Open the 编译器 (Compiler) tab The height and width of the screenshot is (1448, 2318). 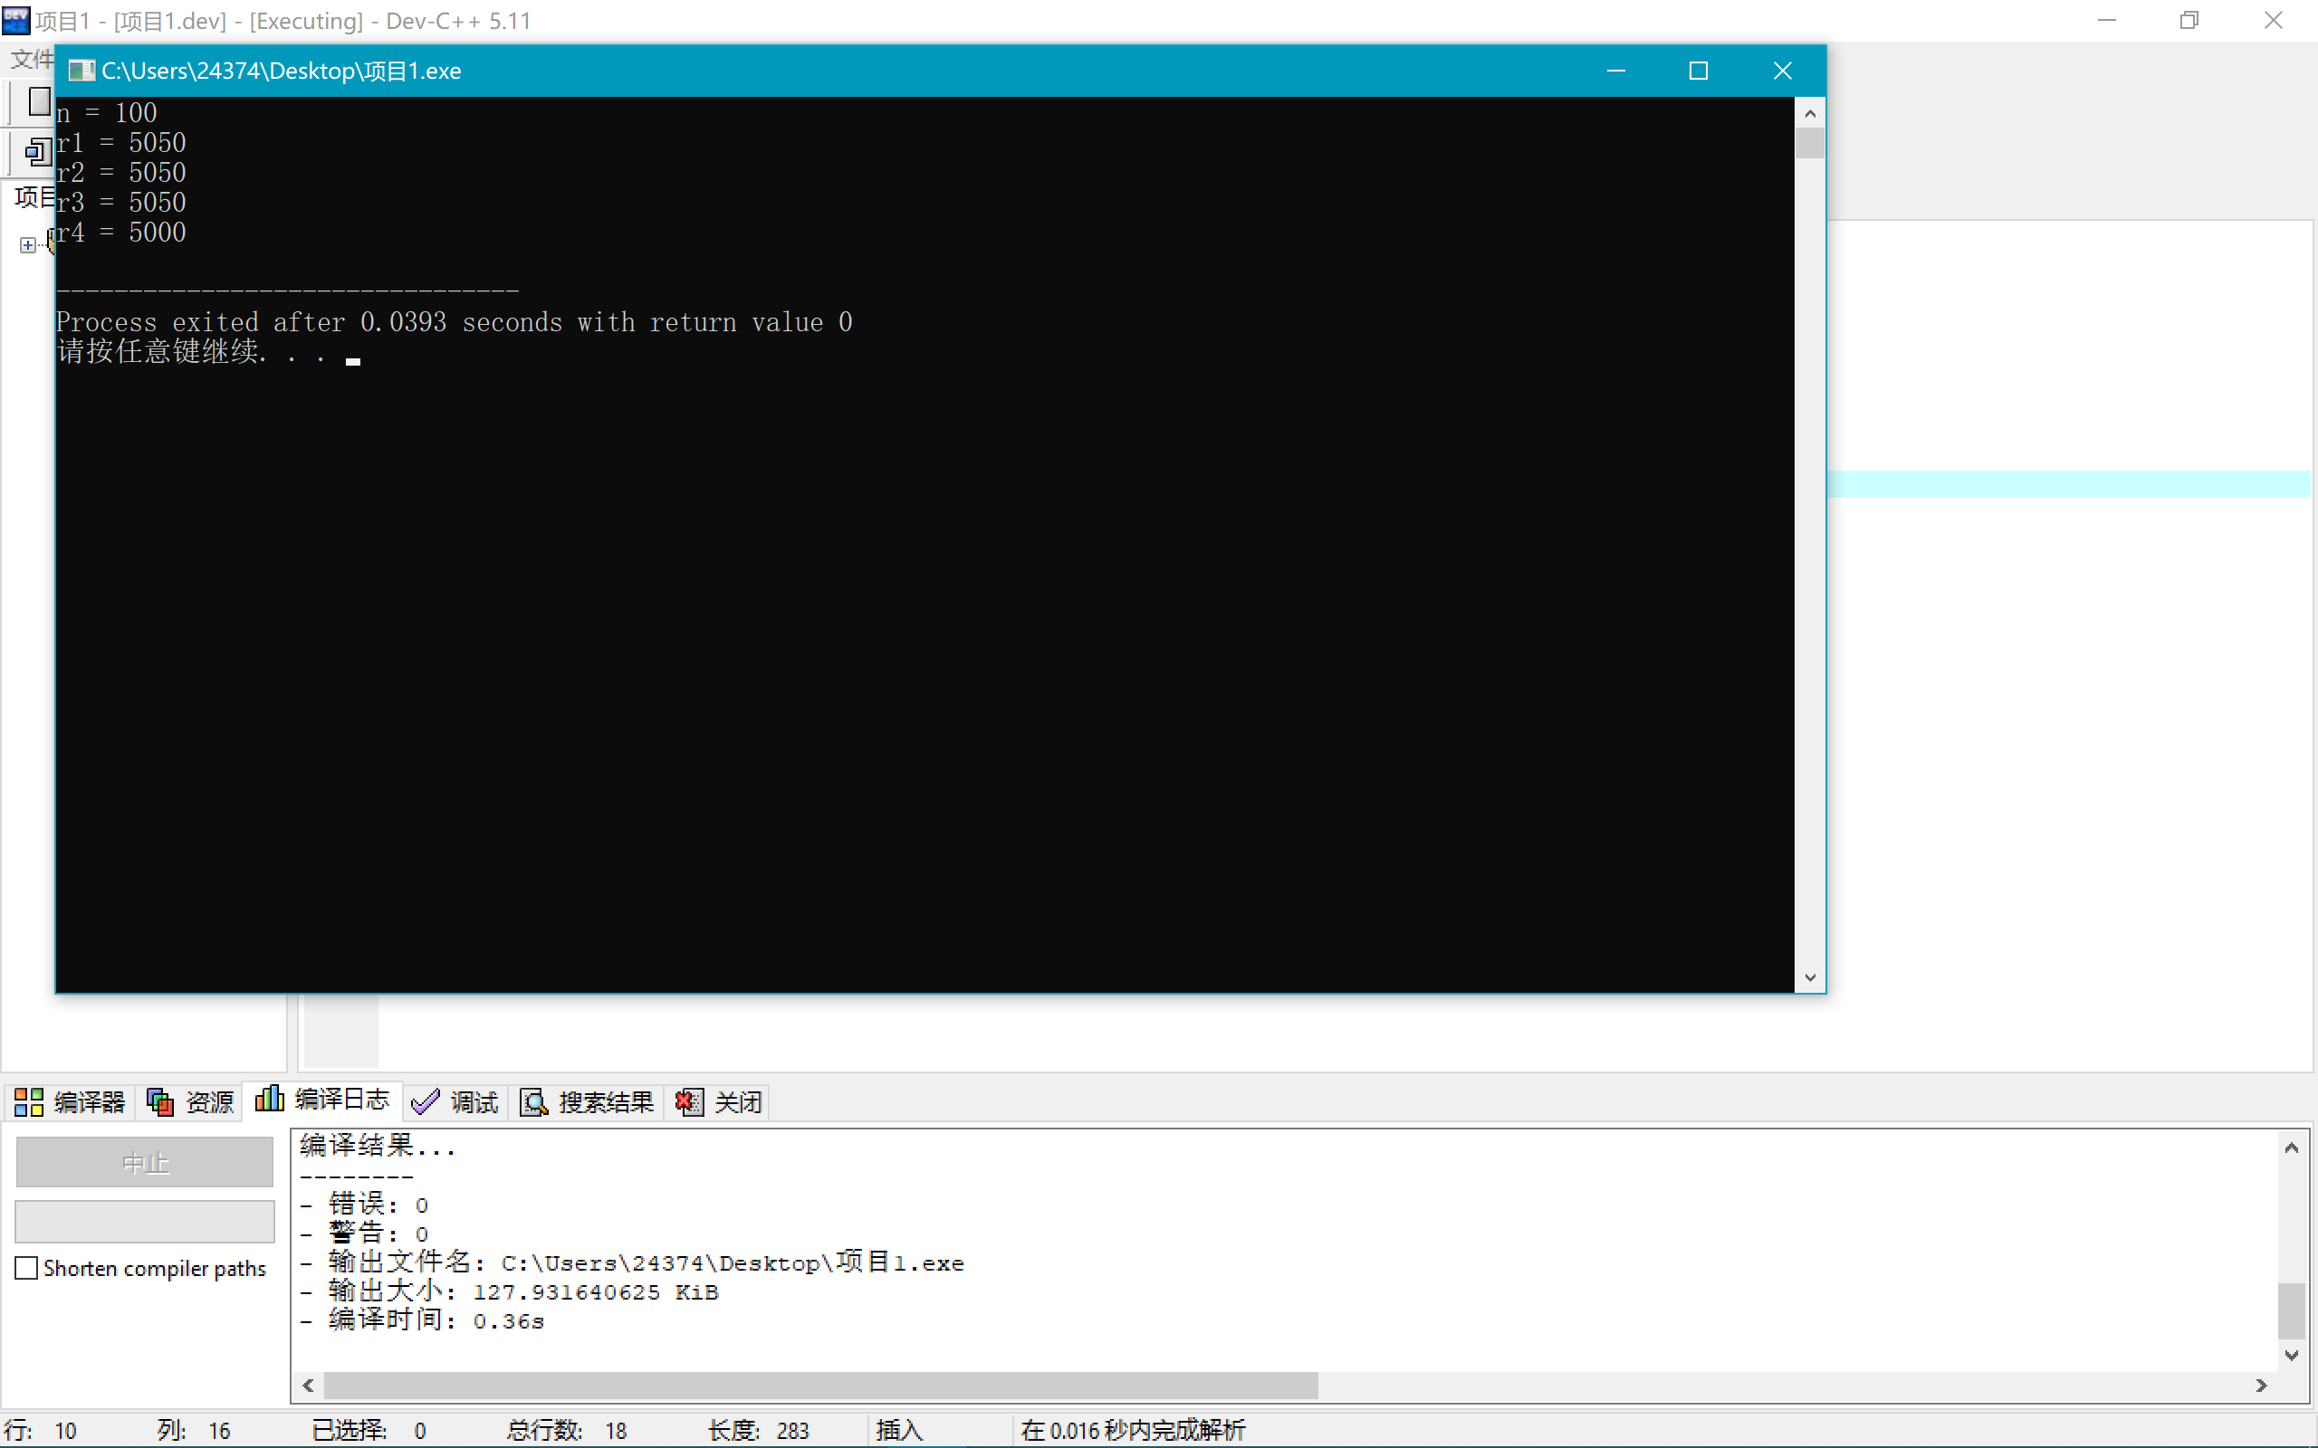70,1102
